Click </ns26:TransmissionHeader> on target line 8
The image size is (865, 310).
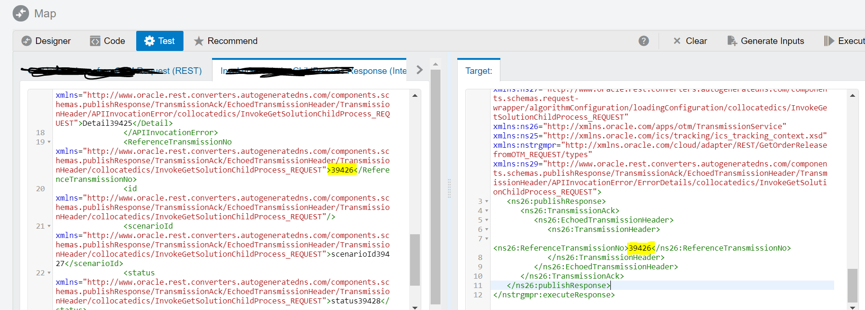click(x=606, y=258)
